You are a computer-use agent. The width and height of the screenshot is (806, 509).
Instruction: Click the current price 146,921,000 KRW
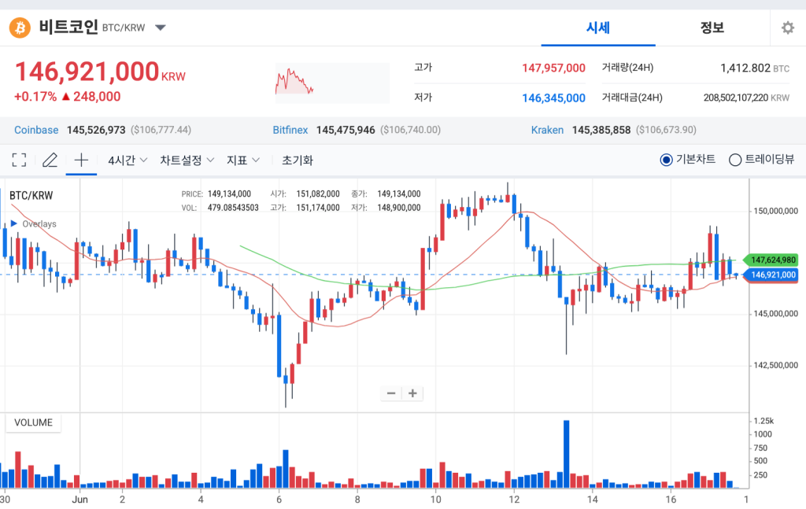pos(100,72)
